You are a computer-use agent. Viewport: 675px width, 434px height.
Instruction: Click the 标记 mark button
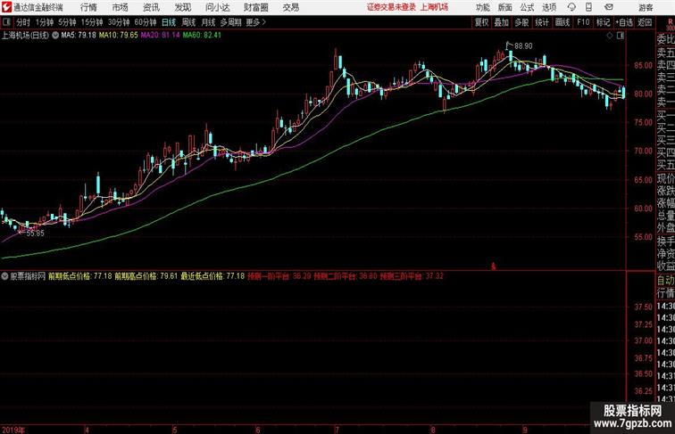(603, 22)
